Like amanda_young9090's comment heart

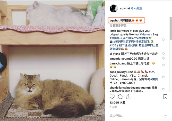(163, 58)
